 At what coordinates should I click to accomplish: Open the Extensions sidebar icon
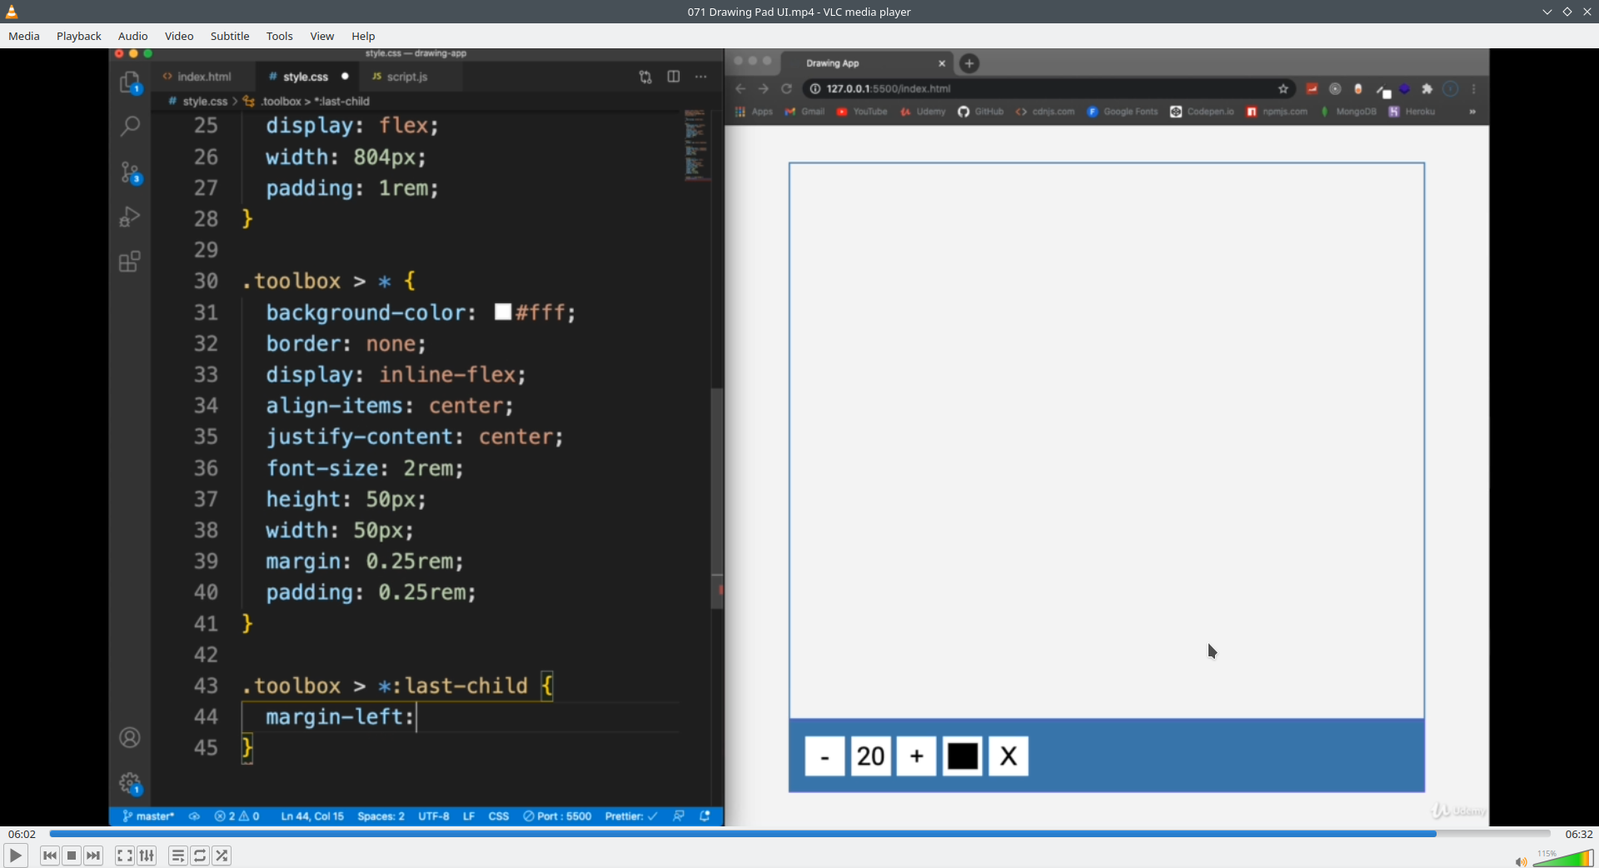click(130, 262)
